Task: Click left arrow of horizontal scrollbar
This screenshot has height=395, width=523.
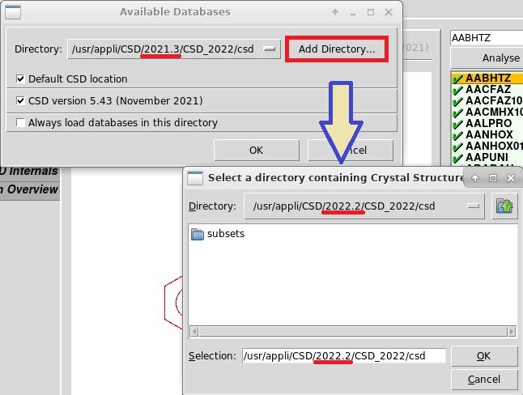Action: pos(194,332)
